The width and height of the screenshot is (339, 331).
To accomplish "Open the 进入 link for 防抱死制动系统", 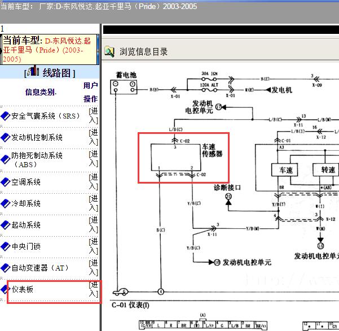I will pos(94,159).
